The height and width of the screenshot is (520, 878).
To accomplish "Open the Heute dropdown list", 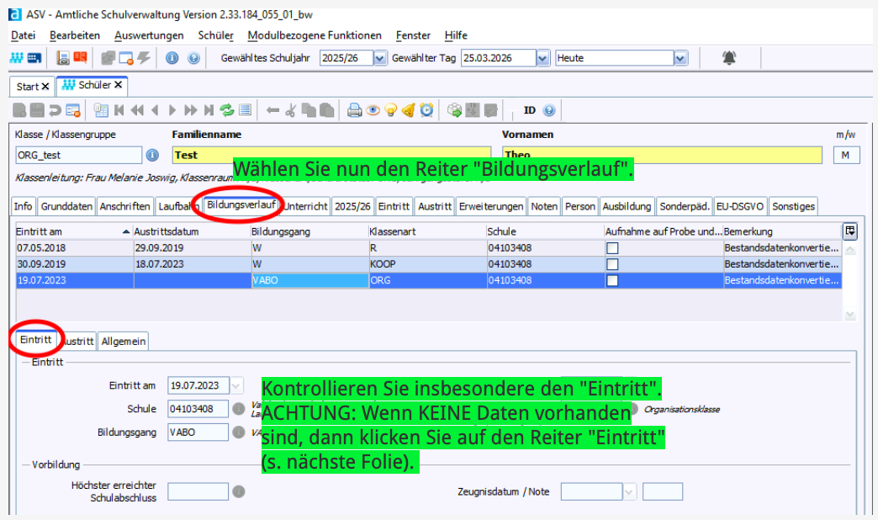I will point(680,58).
